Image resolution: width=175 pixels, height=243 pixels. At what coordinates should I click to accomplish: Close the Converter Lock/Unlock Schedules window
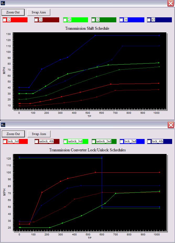(171, 125)
